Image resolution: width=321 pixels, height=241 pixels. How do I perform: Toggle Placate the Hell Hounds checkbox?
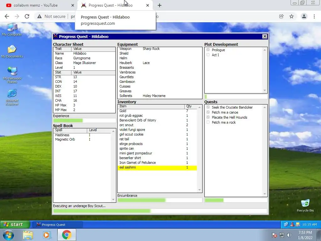coord(208,117)
